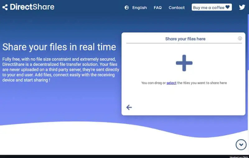Image resolution: width=249 pixels, height=158 pixels.
Task: Click the large plus add-files icon
Action: (184, 63)
